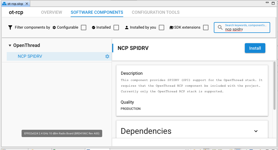Expand the Dependencies section chevron
The image size is (278, 150).
click(x=256, y=131)
